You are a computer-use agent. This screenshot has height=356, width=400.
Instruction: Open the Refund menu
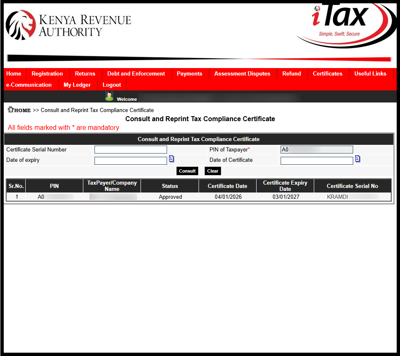pyautogui.click(x=291, y=73)
